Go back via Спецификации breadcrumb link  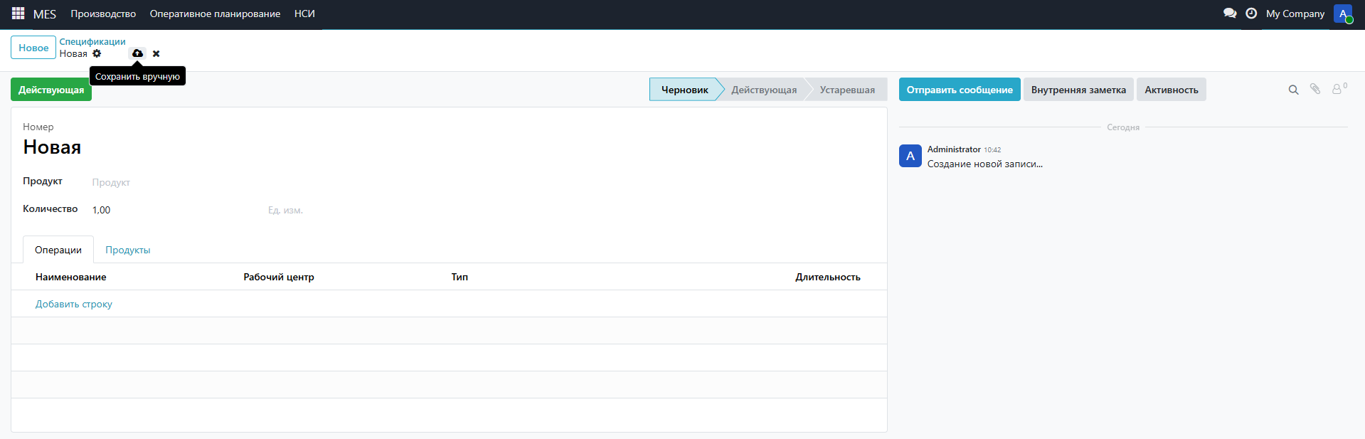92,41
